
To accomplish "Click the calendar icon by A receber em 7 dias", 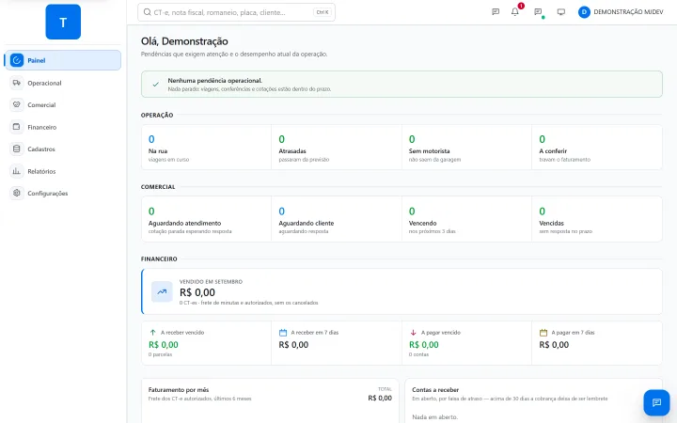I will tap(283, 333).
